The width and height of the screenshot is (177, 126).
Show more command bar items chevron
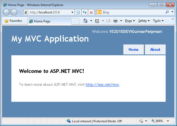coord(173,19)
